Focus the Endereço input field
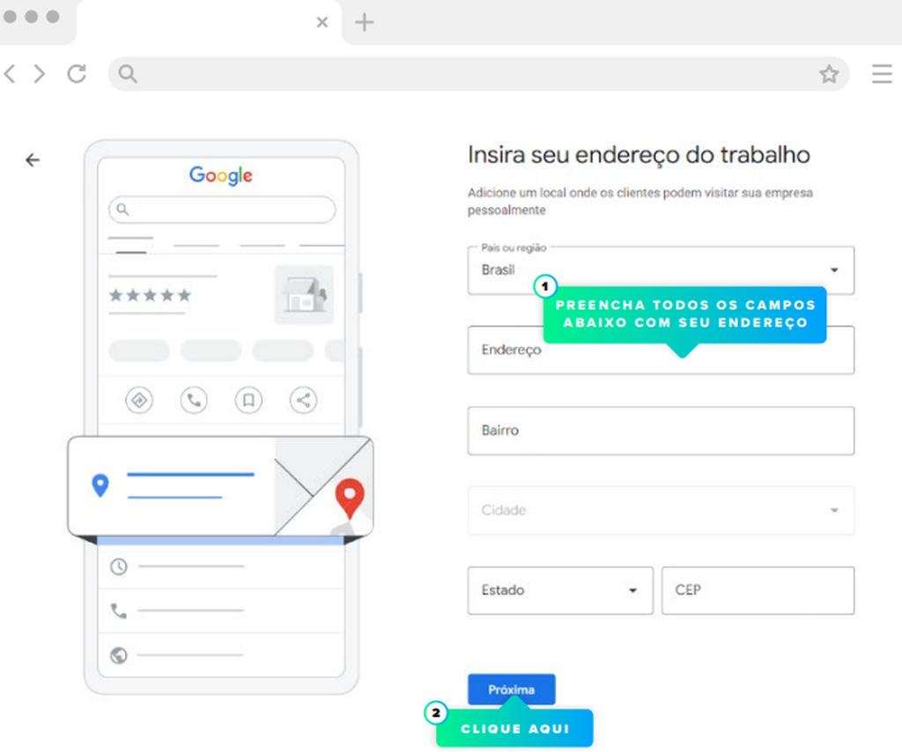This screenshot has height=752, width=902. point(661,350)
